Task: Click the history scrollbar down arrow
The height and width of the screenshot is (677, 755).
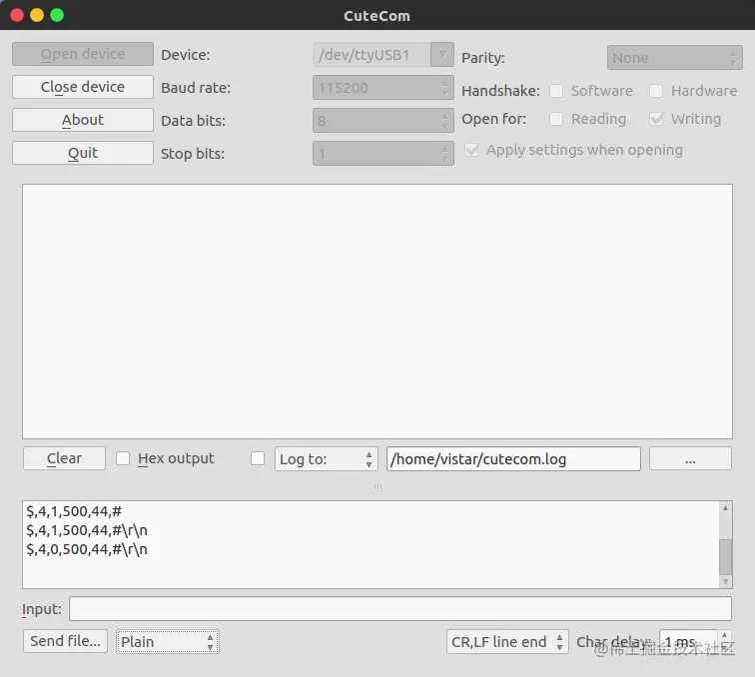Action: (x=725, y=582)
